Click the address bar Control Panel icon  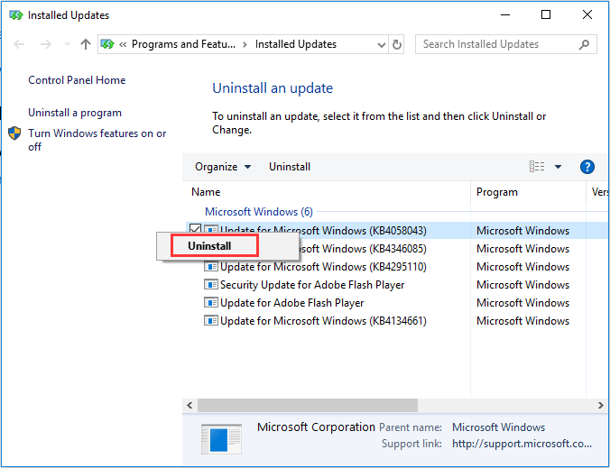tap(107, 44)
